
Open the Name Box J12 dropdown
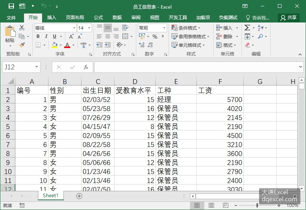(x=36, y=67)
